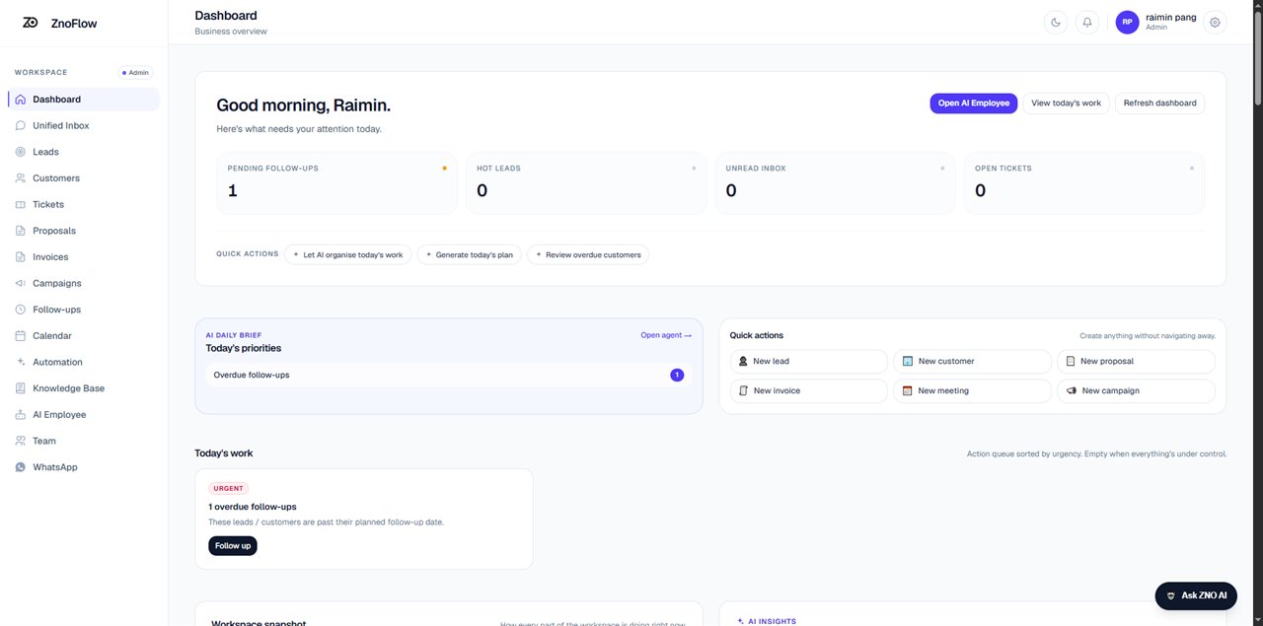Open the Calendar menu item
Viewport: 1263px width, 626px height.
83,336
